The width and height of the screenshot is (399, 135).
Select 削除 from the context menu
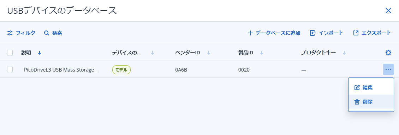371,102
